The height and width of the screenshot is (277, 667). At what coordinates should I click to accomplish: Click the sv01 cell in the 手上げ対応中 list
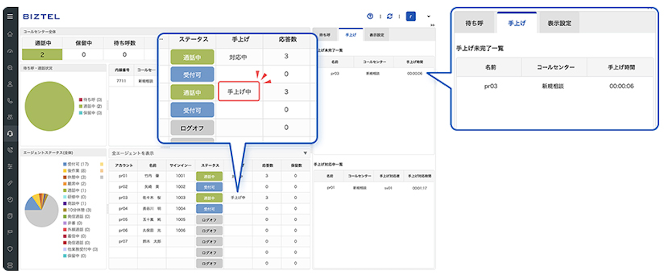coord(388,188)
